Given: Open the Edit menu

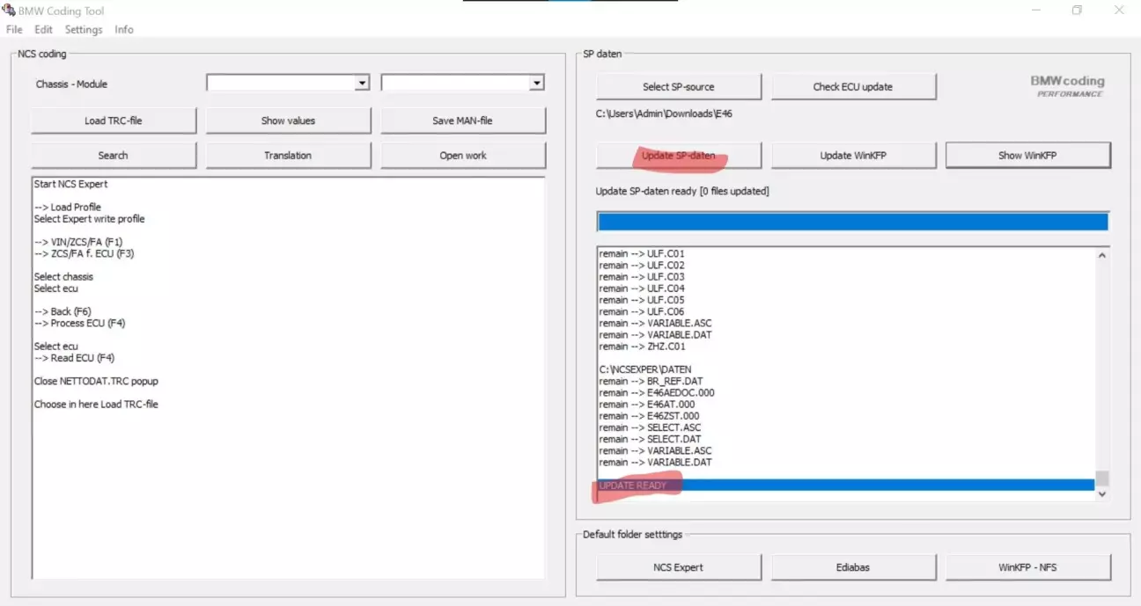Looking at the screenshot, I should click(x=43, y=30).
